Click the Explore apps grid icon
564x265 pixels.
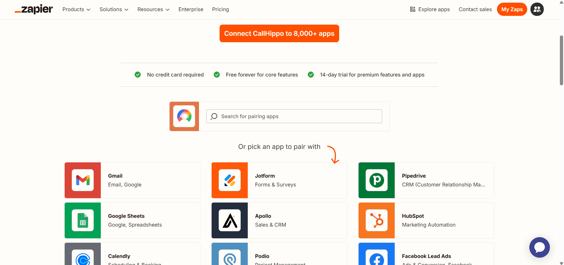click(413, 9)
